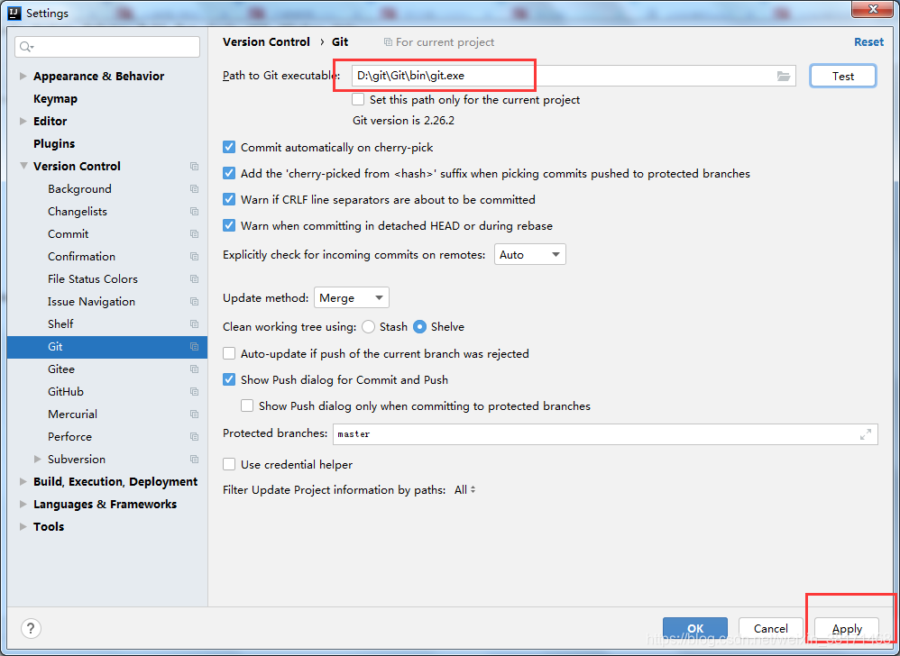Screen dimensions: 900x656
Task: Click the project-level icon beside Gitee
Action: 194,369
